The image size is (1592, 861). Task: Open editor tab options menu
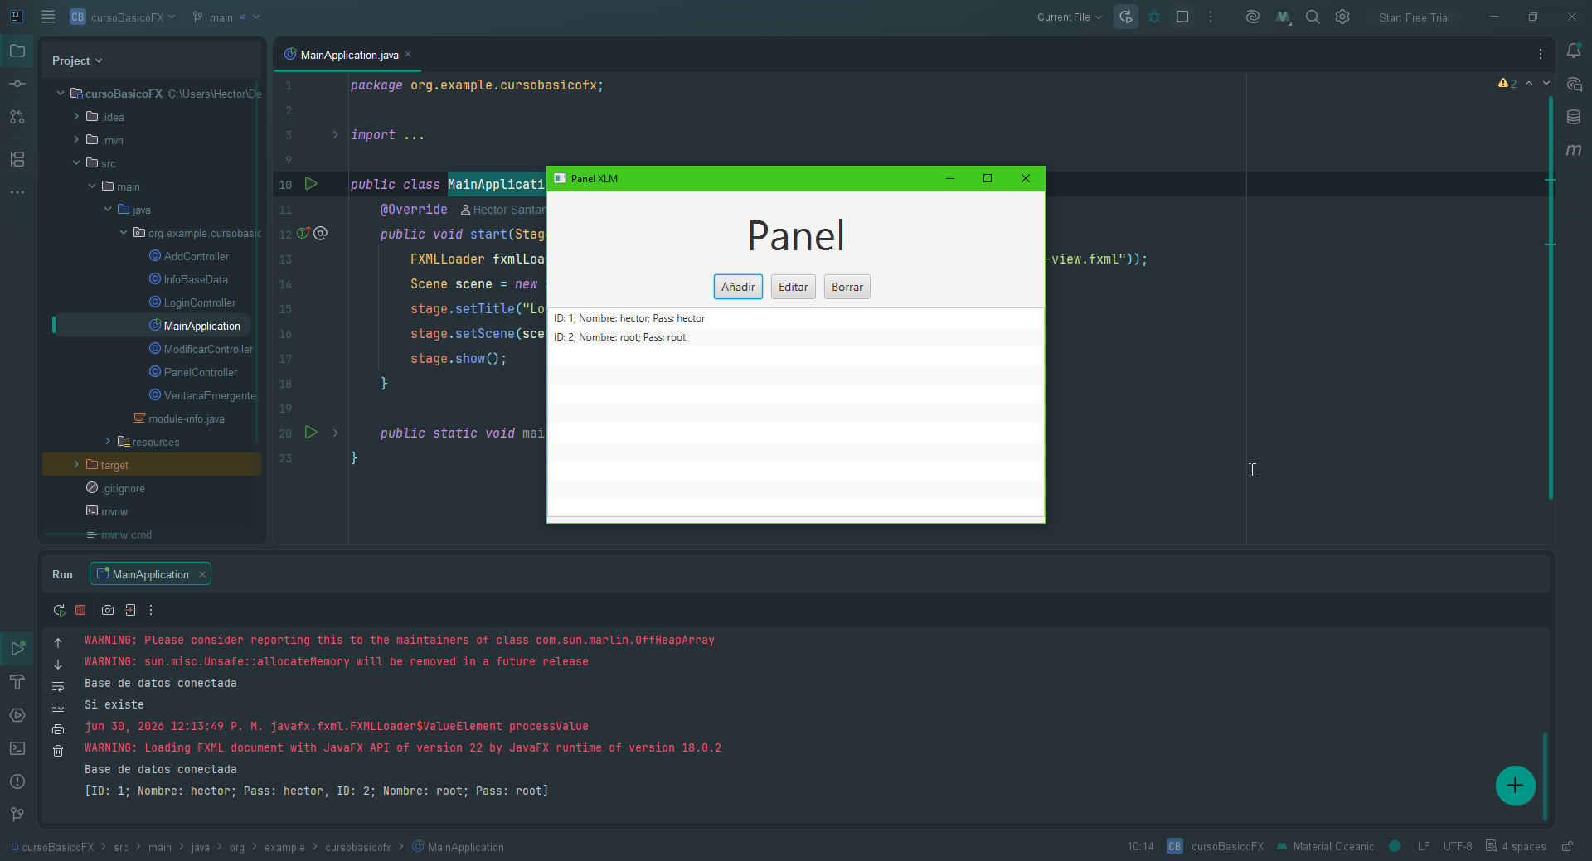[1540, 54]
